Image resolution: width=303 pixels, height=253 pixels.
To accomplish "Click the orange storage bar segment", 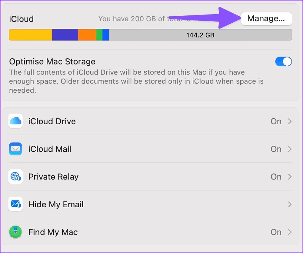I will pyautogui.click(x=87, y=35).
